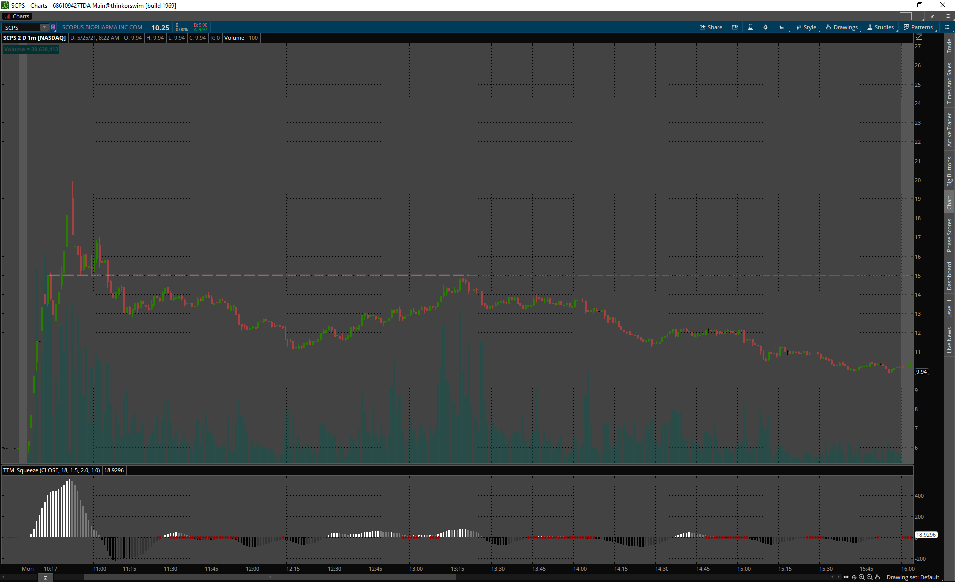The image size is (955, 582).
Task: Click the quick chart snapshot icon
Action: point(735,27)
